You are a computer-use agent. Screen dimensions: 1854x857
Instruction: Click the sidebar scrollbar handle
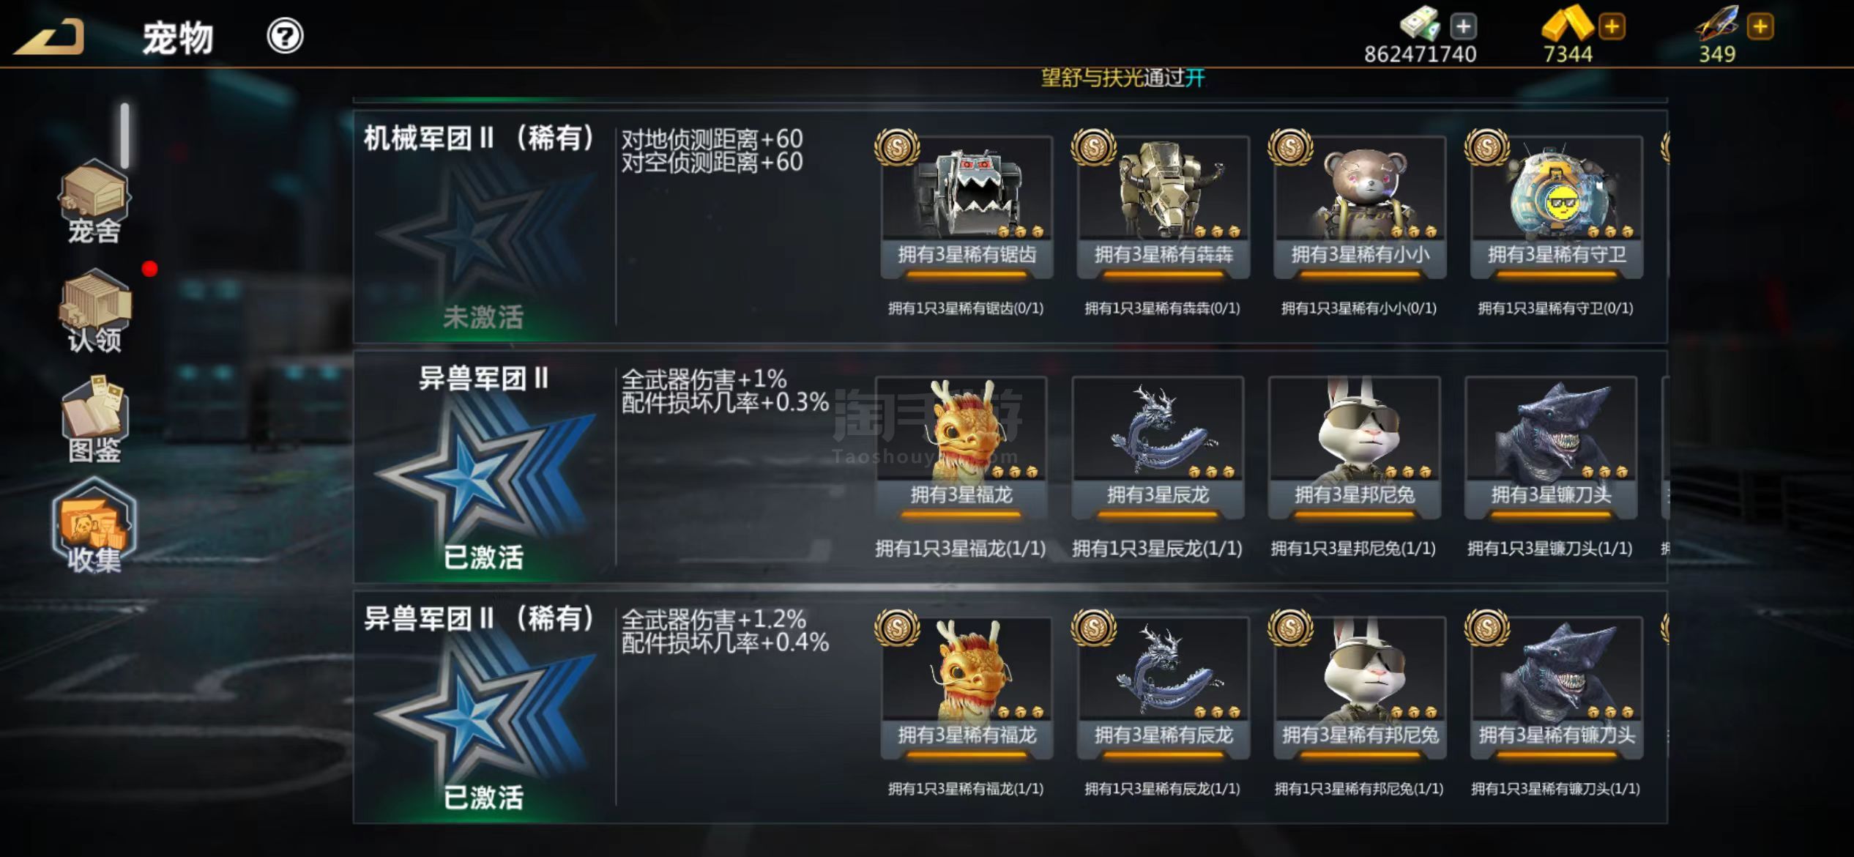pyautogui.click(x=125, y=136)
